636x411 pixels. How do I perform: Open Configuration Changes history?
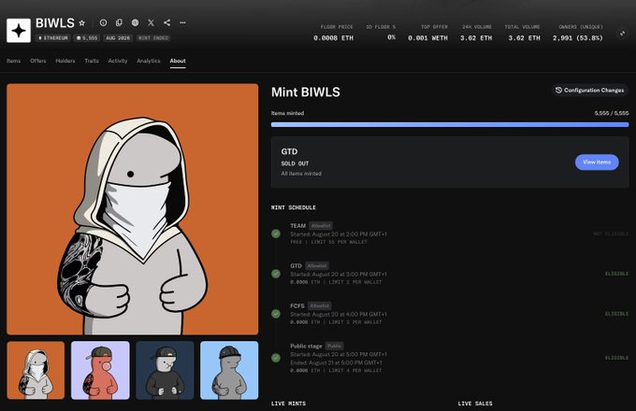590,91
